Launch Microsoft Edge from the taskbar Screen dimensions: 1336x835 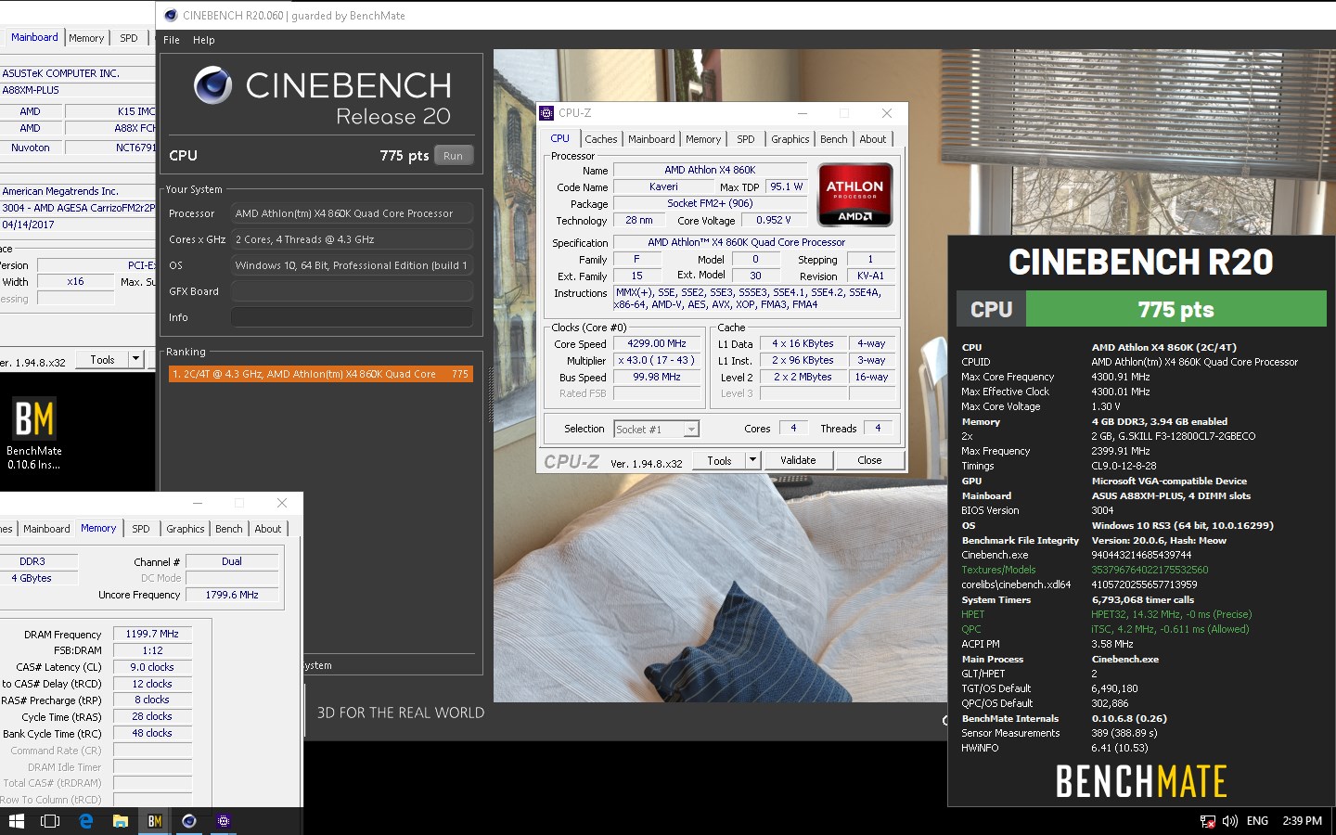pos(85,821)
